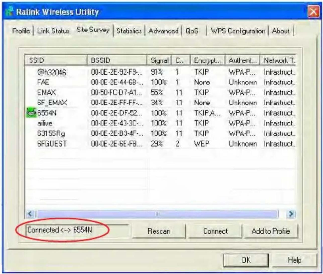Click the horizontal scrollbar thumb

point(158,214)
